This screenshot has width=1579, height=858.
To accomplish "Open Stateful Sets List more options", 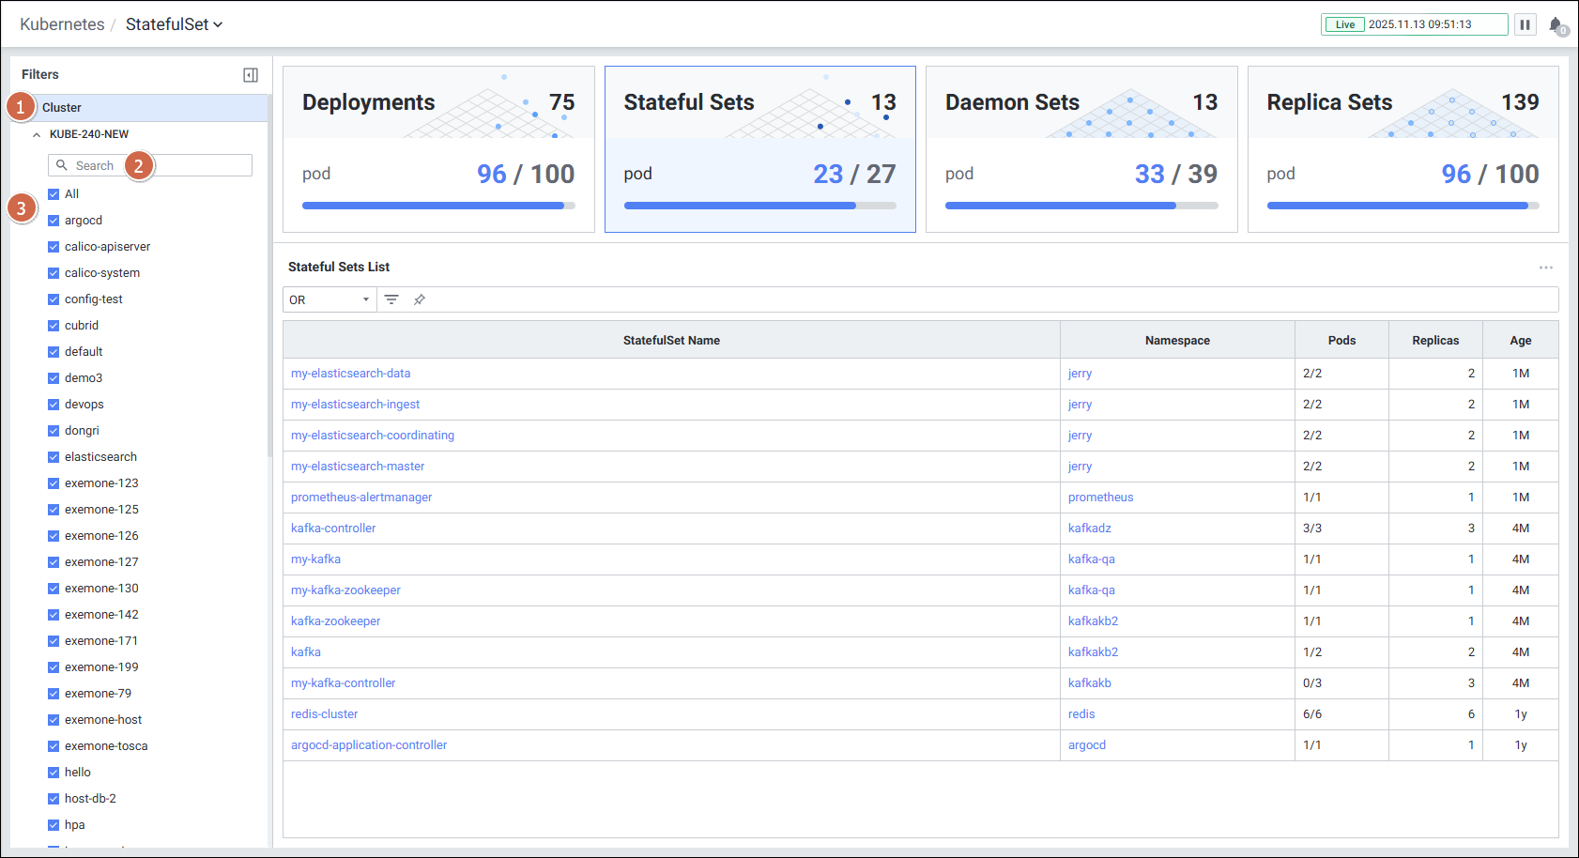I will pos(1545,268).
